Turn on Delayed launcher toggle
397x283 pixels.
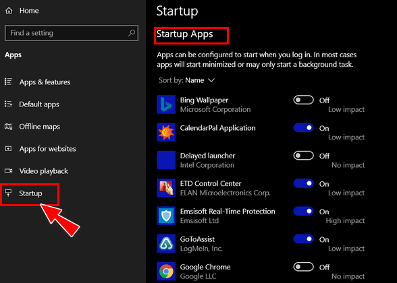click(x=303, y=156)
